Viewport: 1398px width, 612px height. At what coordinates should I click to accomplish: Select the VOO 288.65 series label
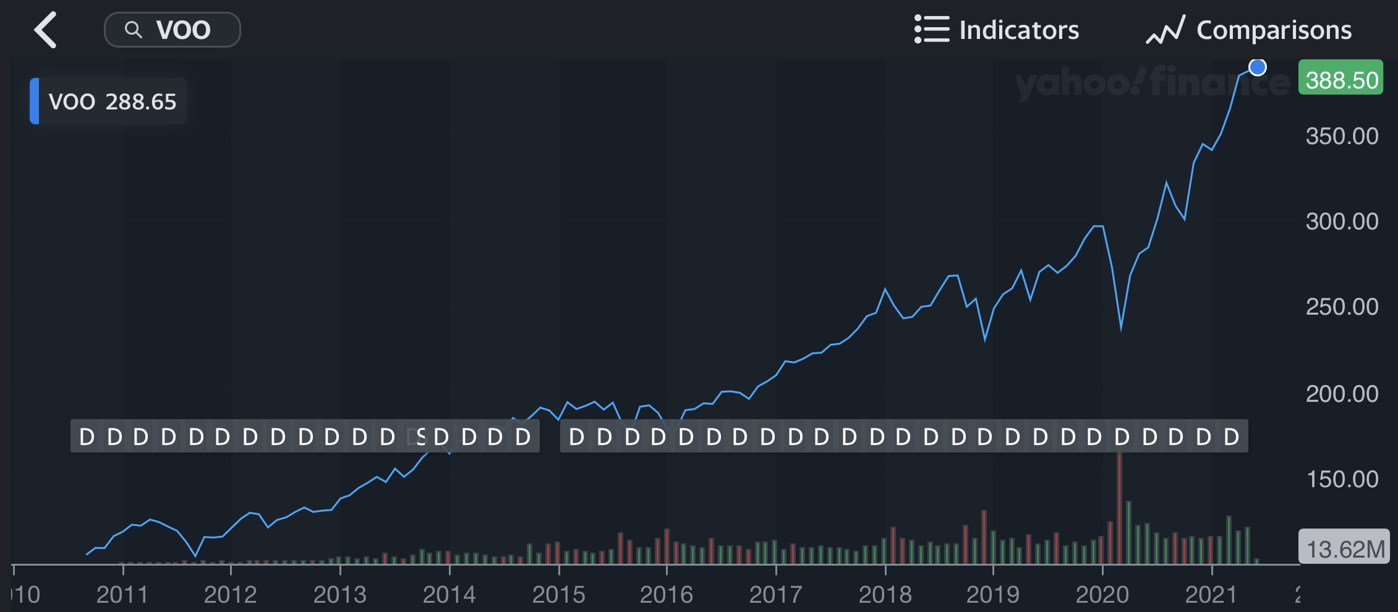coord(109,101)
